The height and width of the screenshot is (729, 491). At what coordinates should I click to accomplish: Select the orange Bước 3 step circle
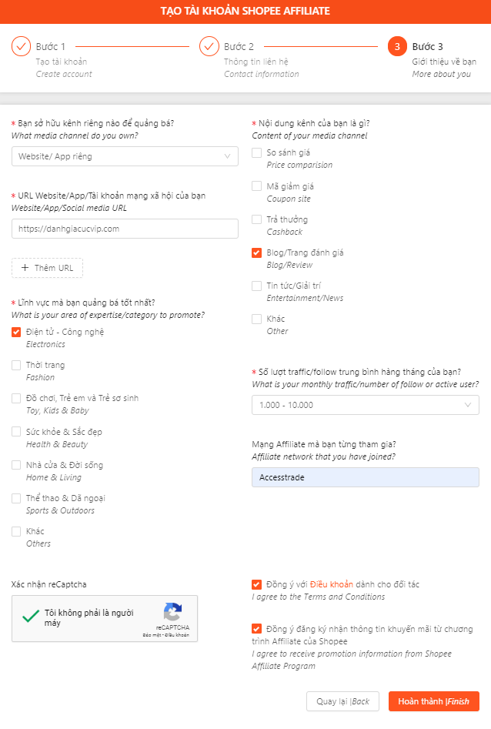397,46
